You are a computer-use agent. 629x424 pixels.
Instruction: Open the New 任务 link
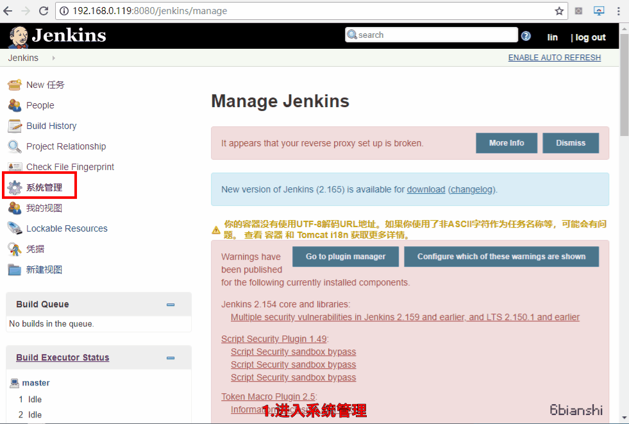click(x=46, y=85)
